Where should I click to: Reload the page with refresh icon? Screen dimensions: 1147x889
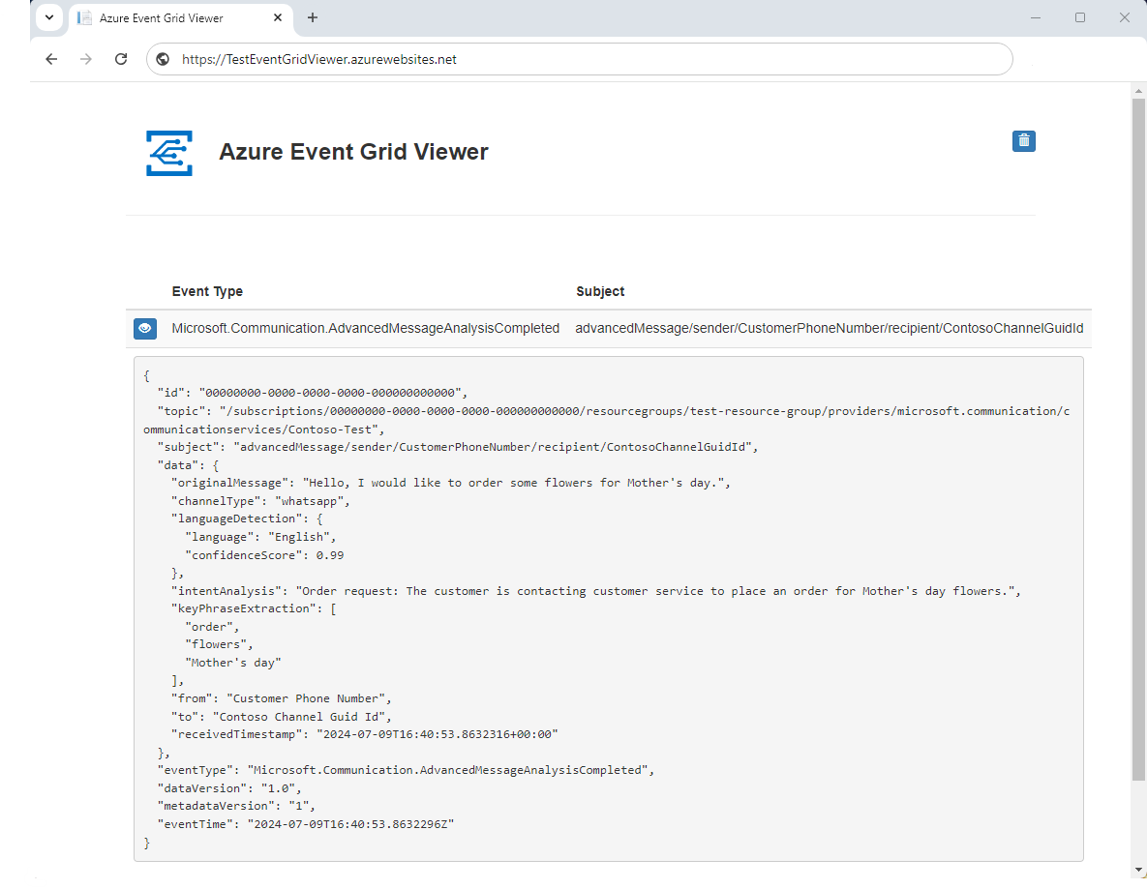[121, 59]
